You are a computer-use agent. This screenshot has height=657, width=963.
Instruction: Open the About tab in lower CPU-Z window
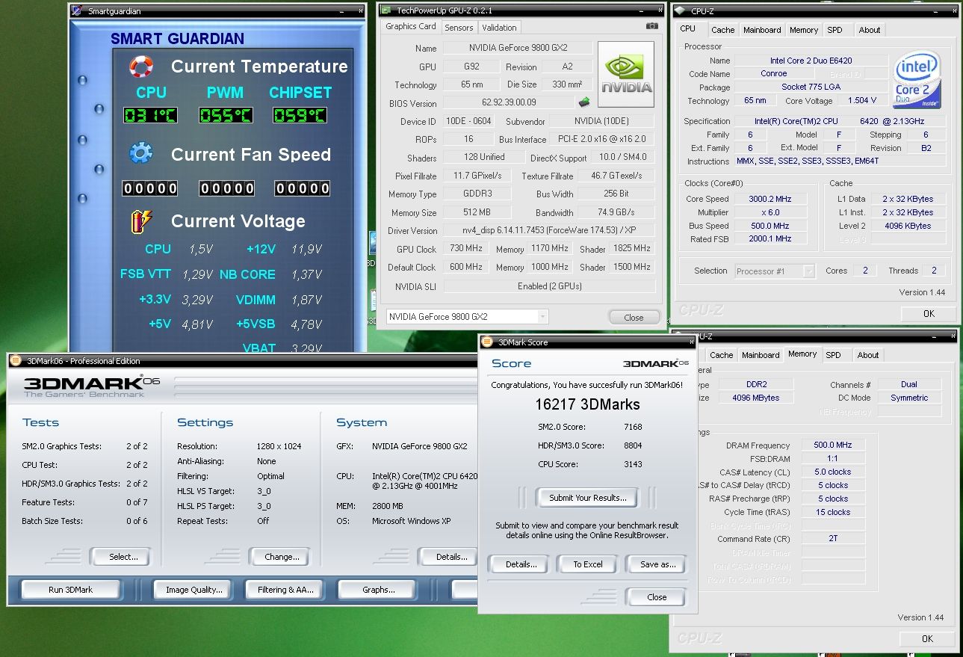point(868,355)
